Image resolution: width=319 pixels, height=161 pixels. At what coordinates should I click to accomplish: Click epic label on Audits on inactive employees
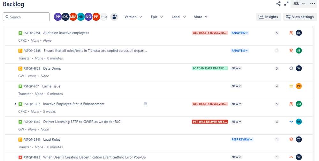pyautogui.click(x=210, y=33)
